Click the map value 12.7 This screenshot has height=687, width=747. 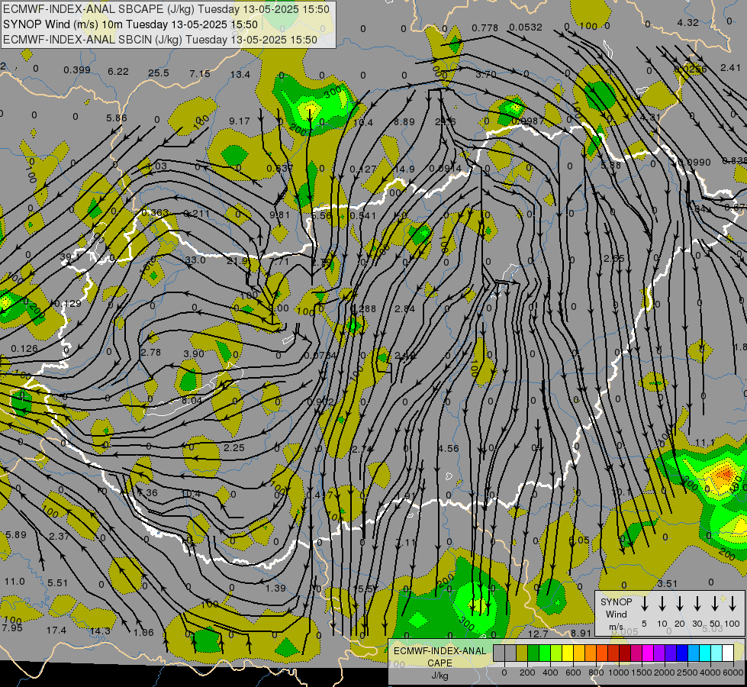pos(539,634)
